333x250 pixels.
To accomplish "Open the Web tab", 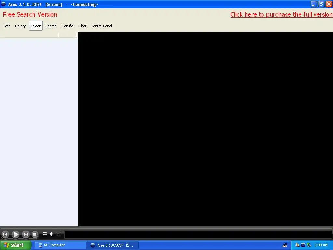I will (7, 26).
